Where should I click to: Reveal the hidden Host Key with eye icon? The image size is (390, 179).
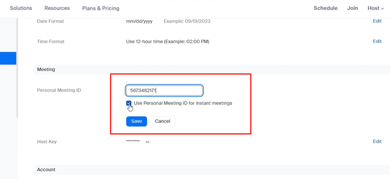pos(147,142)
